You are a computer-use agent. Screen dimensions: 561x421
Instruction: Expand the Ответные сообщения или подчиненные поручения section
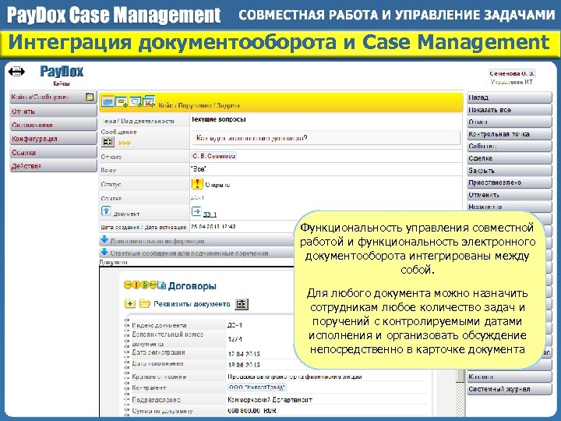coord(196,253)
